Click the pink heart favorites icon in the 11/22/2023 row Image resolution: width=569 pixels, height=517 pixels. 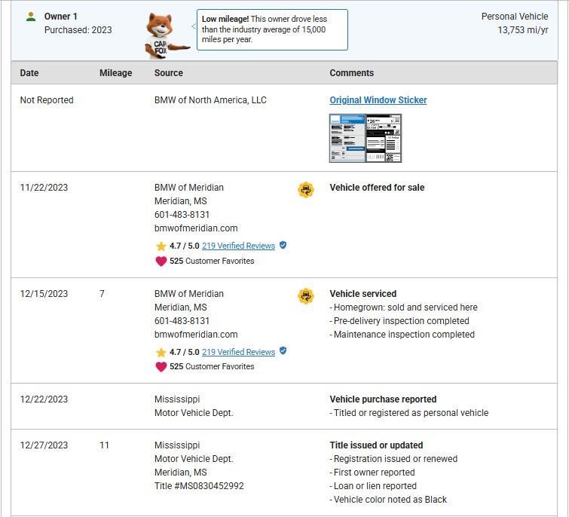(161, 262)
